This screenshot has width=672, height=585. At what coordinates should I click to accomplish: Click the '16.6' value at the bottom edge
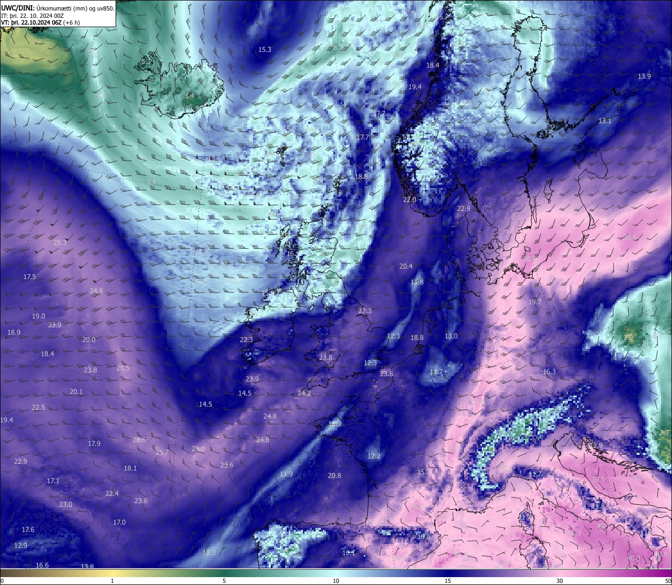42,566
